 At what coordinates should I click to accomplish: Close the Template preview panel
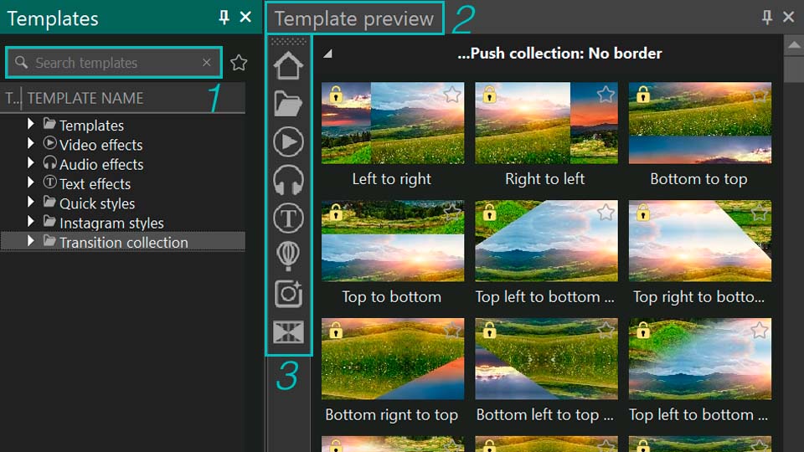789,17
